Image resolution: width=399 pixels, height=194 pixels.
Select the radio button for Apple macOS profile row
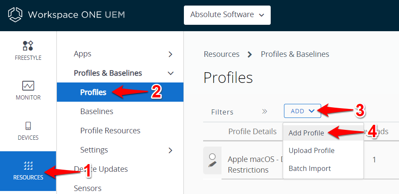[x=212, y=156]
